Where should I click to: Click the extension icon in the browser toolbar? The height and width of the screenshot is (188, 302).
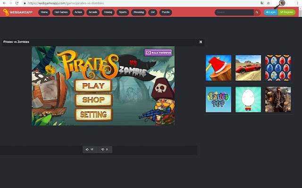[x=282, y=3]
